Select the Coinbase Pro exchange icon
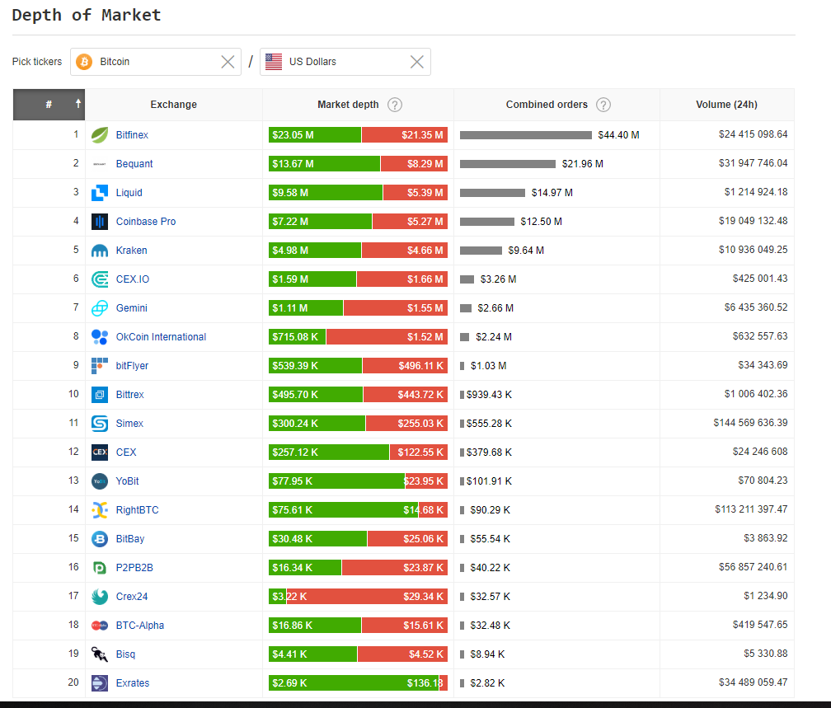Image resolution: width=831 pixels, height=708 pixels. click(x=99, y=221)
